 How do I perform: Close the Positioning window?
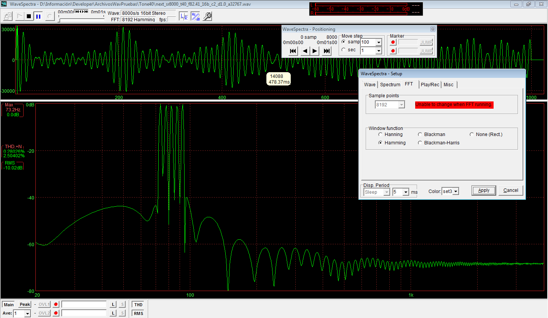433,29
